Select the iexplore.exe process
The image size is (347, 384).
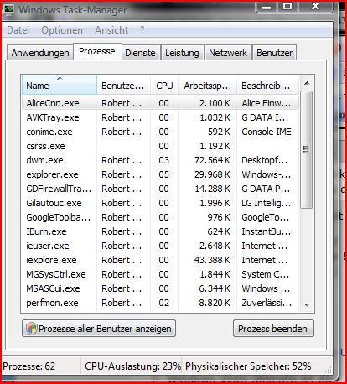point(160,260)
